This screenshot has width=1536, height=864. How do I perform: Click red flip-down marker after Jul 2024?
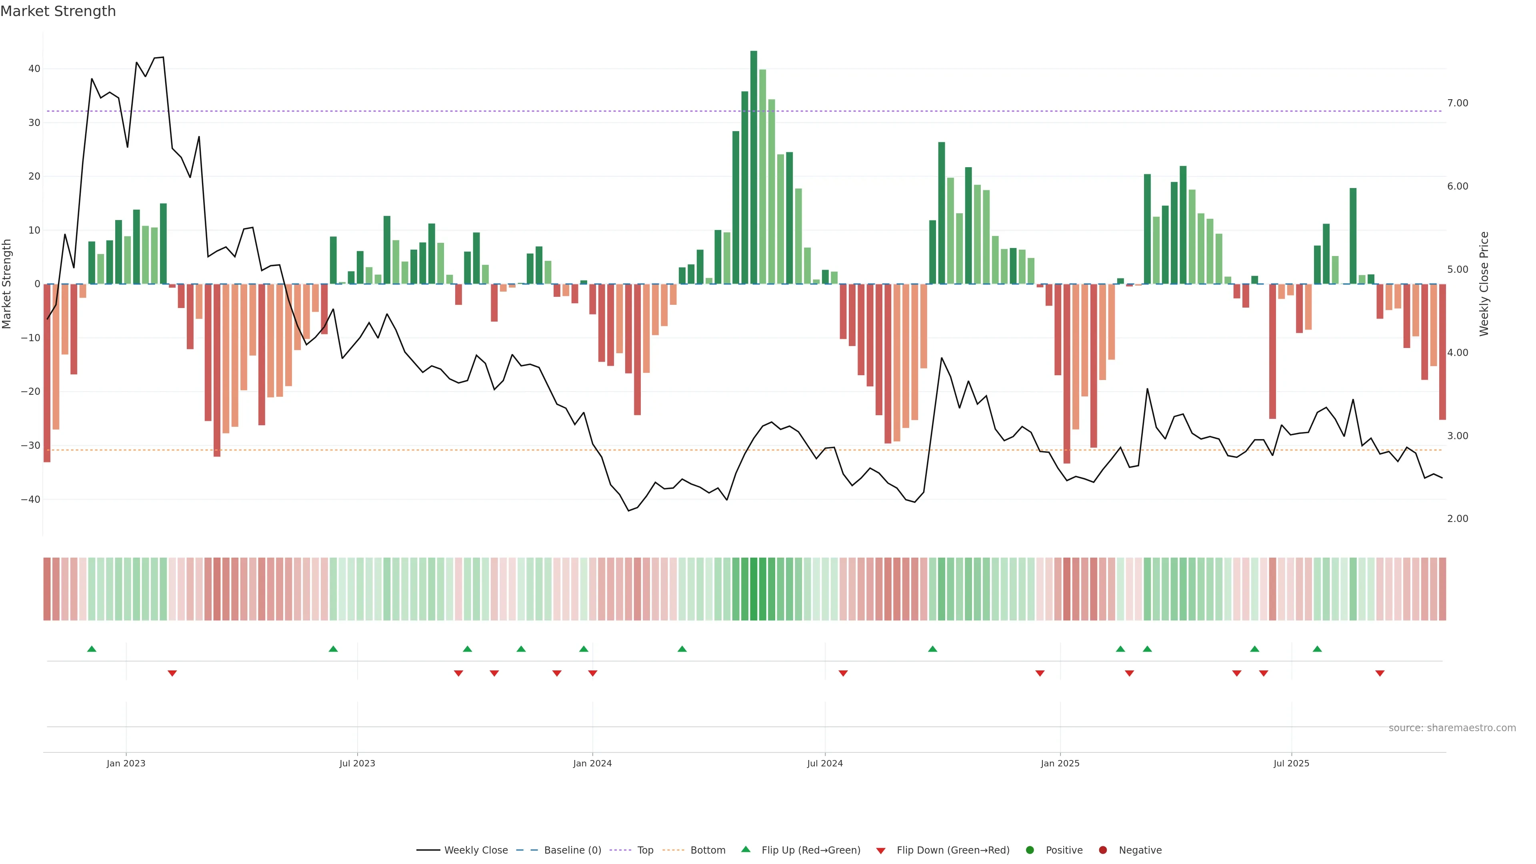(843, 673)
